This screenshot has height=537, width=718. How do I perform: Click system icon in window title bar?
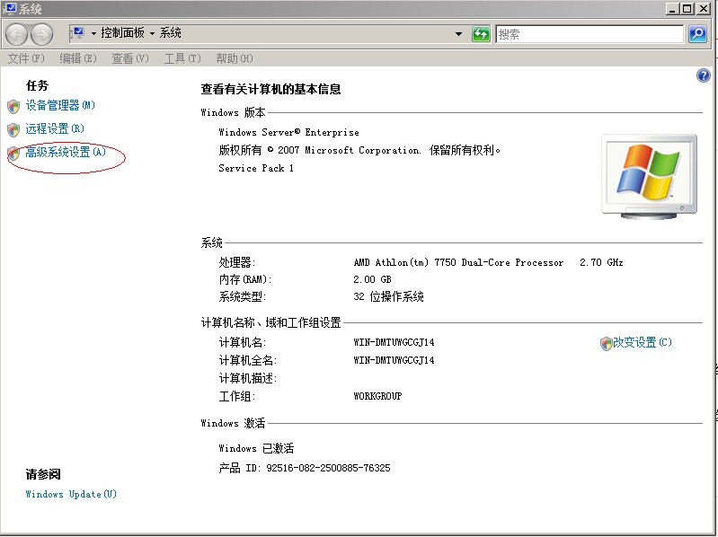click(9, 8)
